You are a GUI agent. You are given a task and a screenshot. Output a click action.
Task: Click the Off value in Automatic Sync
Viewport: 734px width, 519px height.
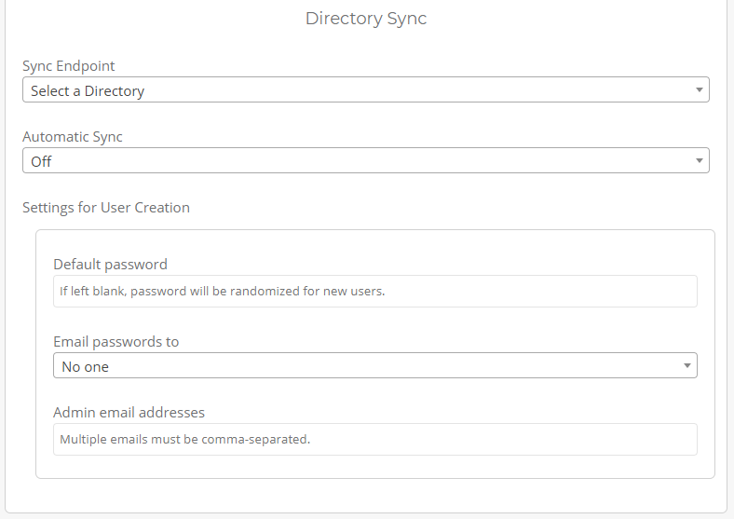41,162
